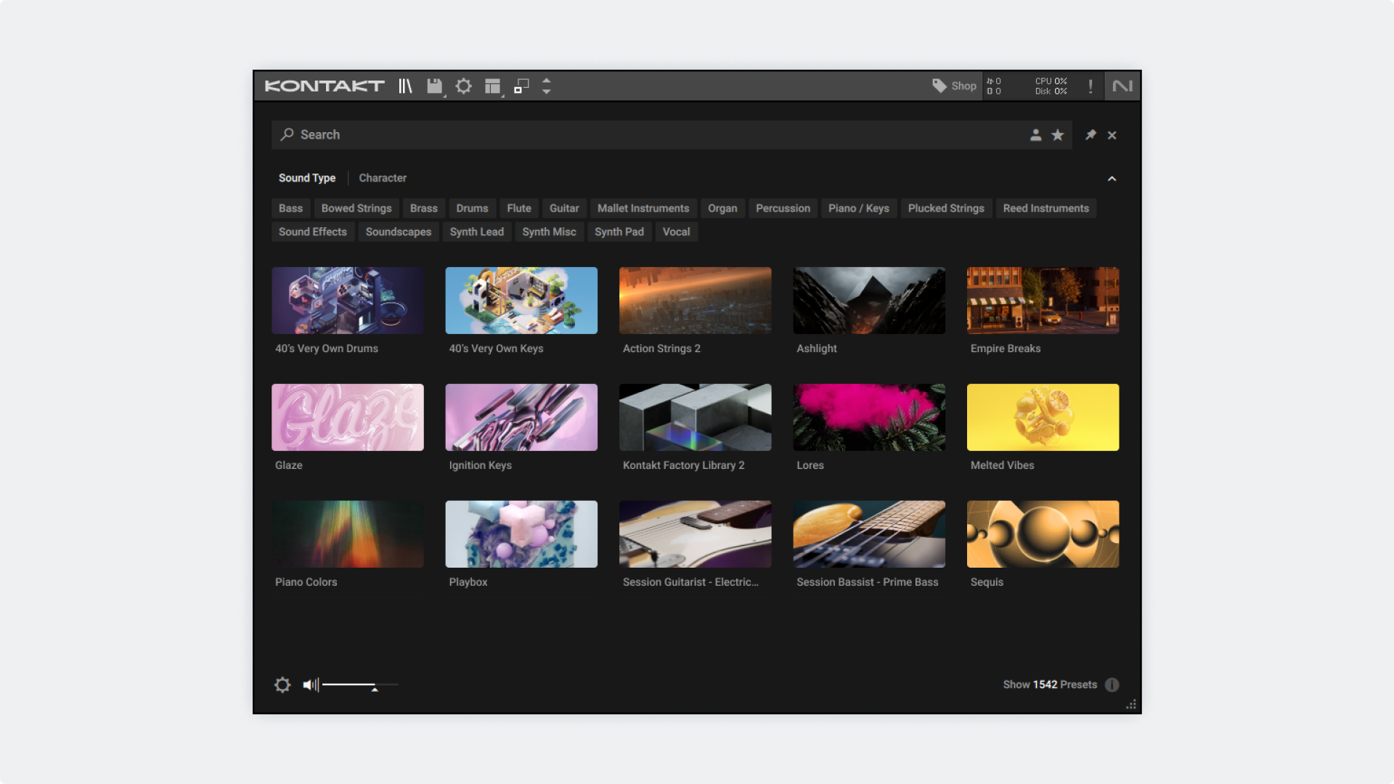Click the Native Instruments logo
Image resolution: width=1394 pixels, height=784 pixels.
pyautogui.click(x=1122, y=86)
